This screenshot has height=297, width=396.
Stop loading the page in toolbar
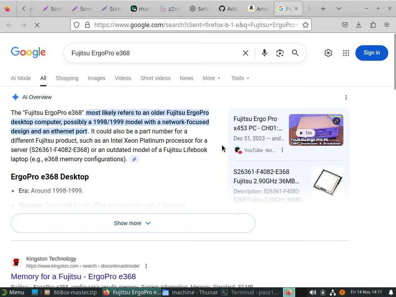point(37,25)
